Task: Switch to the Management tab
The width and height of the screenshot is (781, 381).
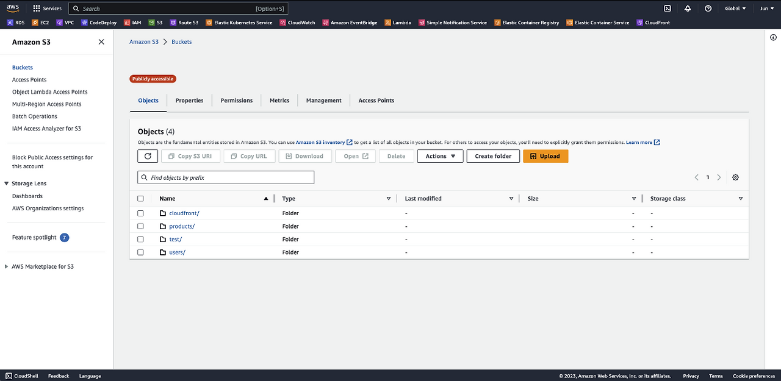Action: [324, 101]
